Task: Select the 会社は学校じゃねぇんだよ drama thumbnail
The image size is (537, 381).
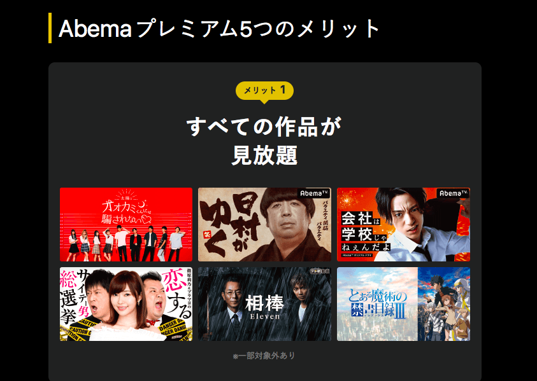Action: (x=403, y=225)
